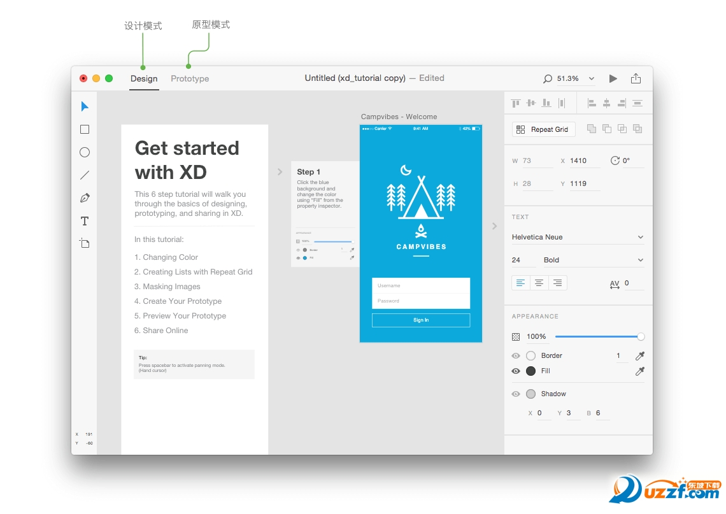
Task: Toggle Border visibility eye
Action: point(516,355)
